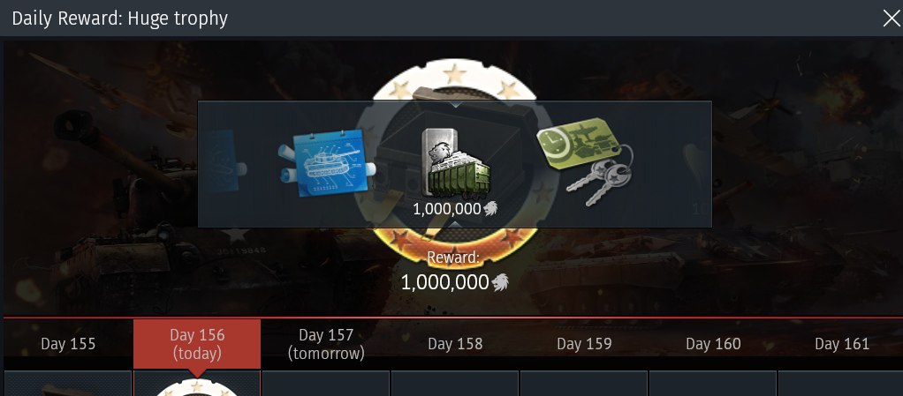Click today's trophy thumbnail below Day 156

click(x=197, y=384)
